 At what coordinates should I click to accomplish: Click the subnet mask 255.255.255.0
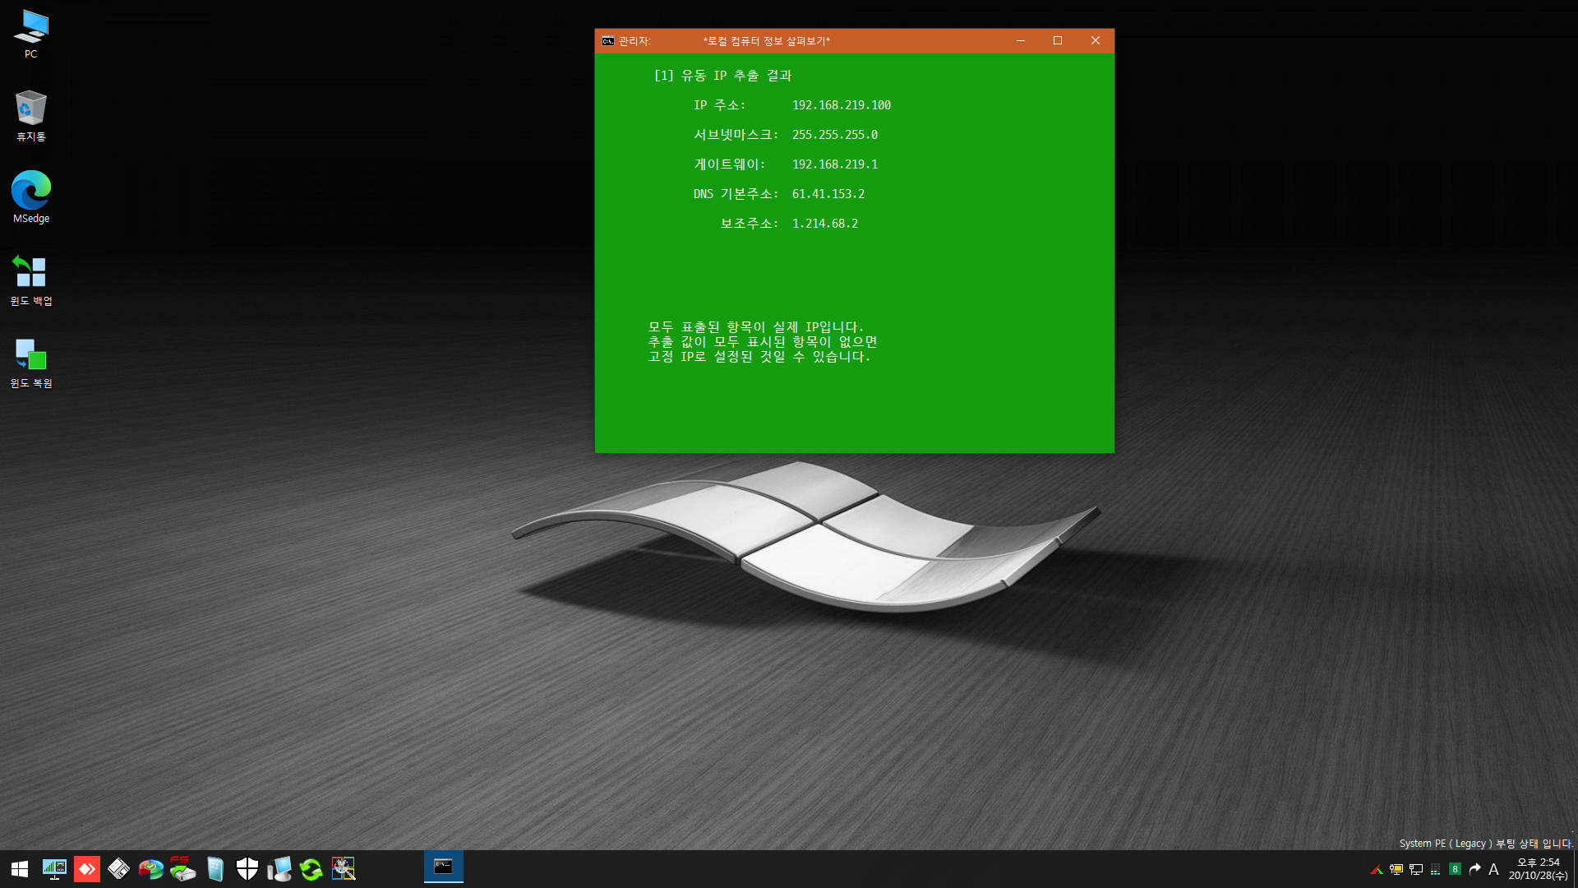[x=835, y=135]
